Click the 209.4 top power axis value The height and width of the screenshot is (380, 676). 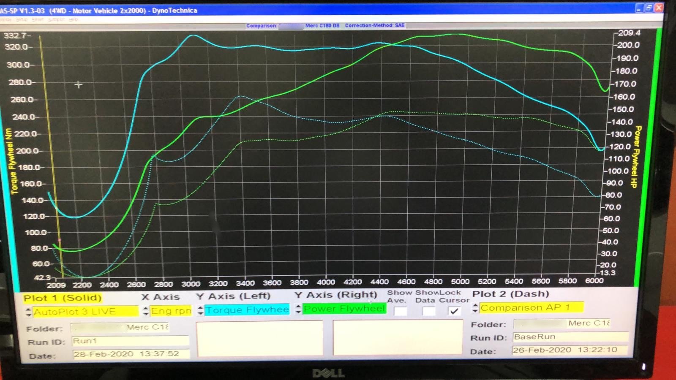pyautogui.click(x=629, y=33)
